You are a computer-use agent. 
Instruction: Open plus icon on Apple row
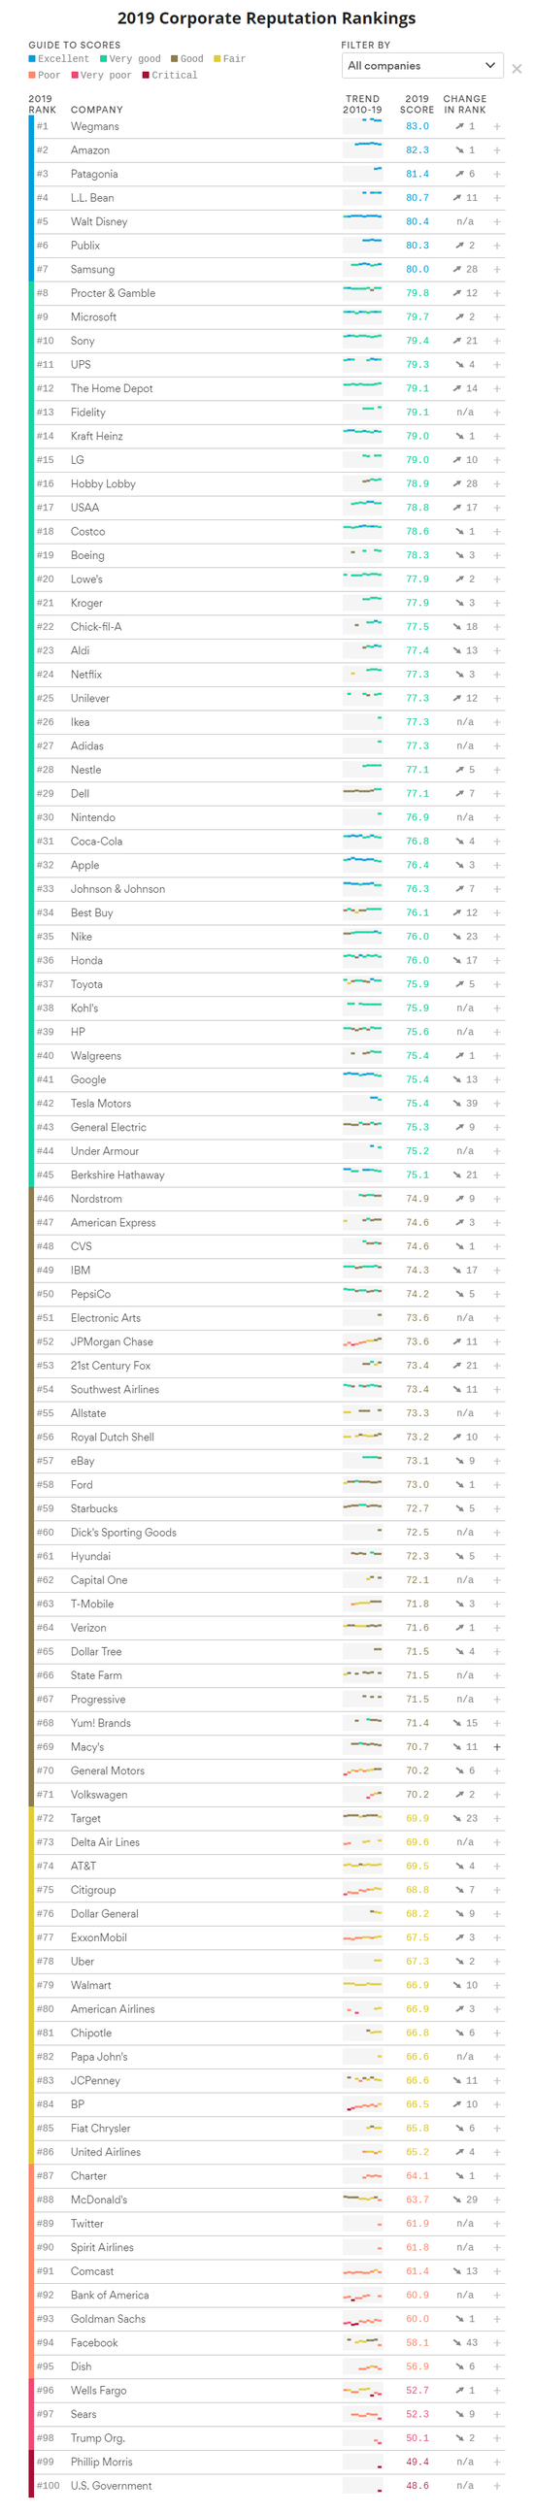[x=497, y=865]
